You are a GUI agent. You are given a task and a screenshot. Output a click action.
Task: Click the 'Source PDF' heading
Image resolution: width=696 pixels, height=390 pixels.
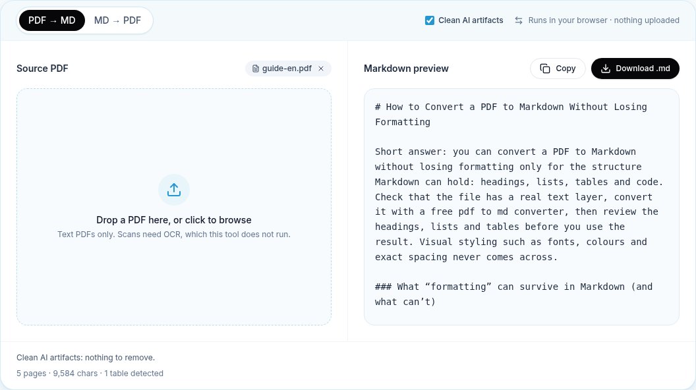(42, 69)
